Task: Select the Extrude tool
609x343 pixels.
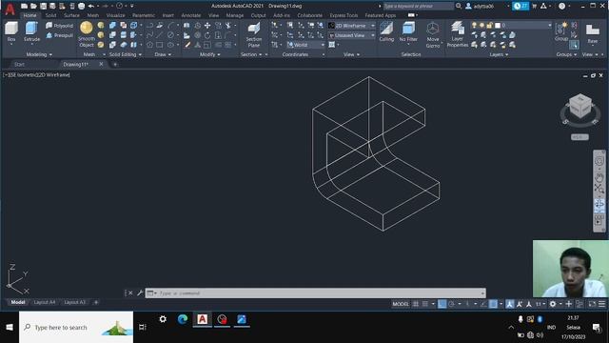Action: pyautogui.click(x=31, y=31)
